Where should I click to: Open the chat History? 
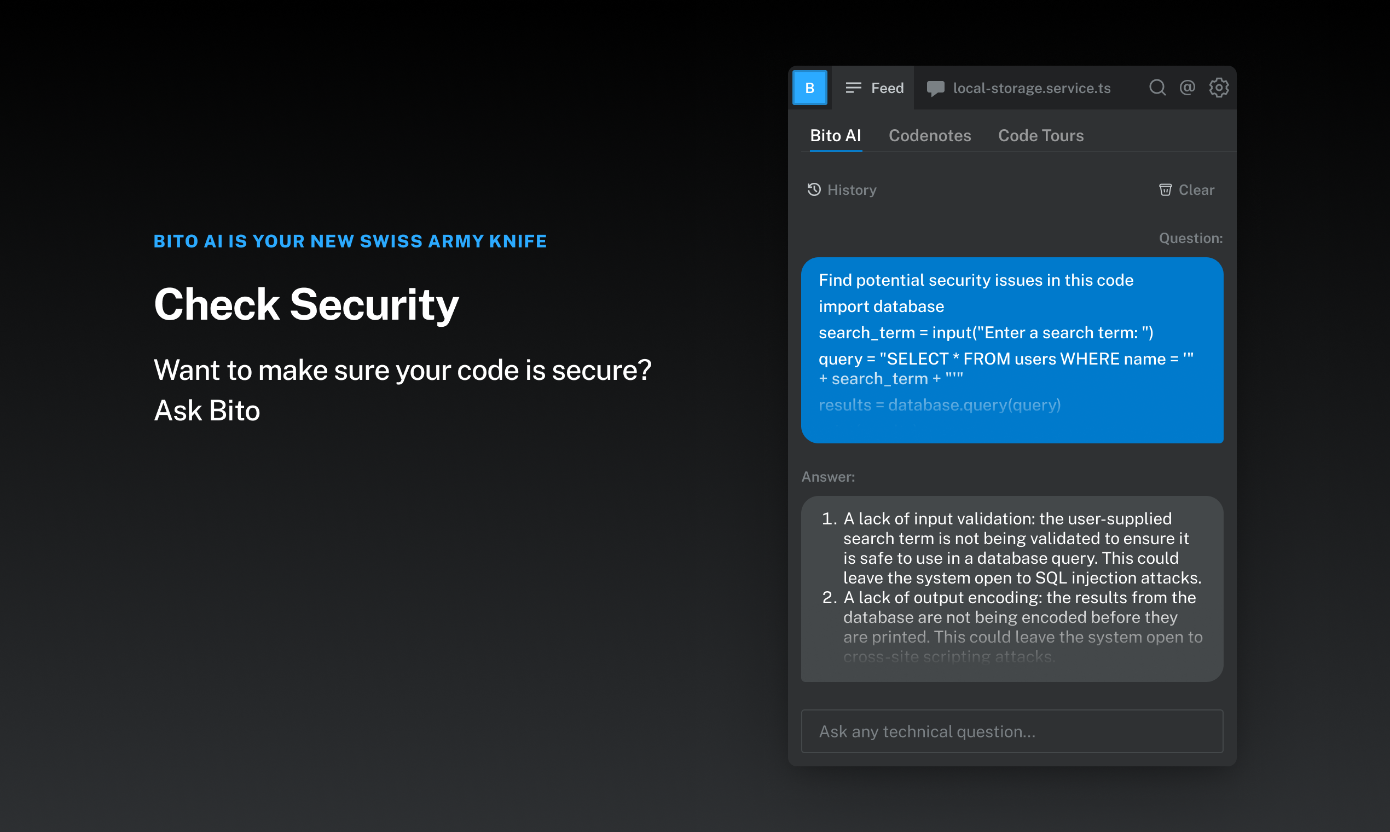[x=842, y=190]
